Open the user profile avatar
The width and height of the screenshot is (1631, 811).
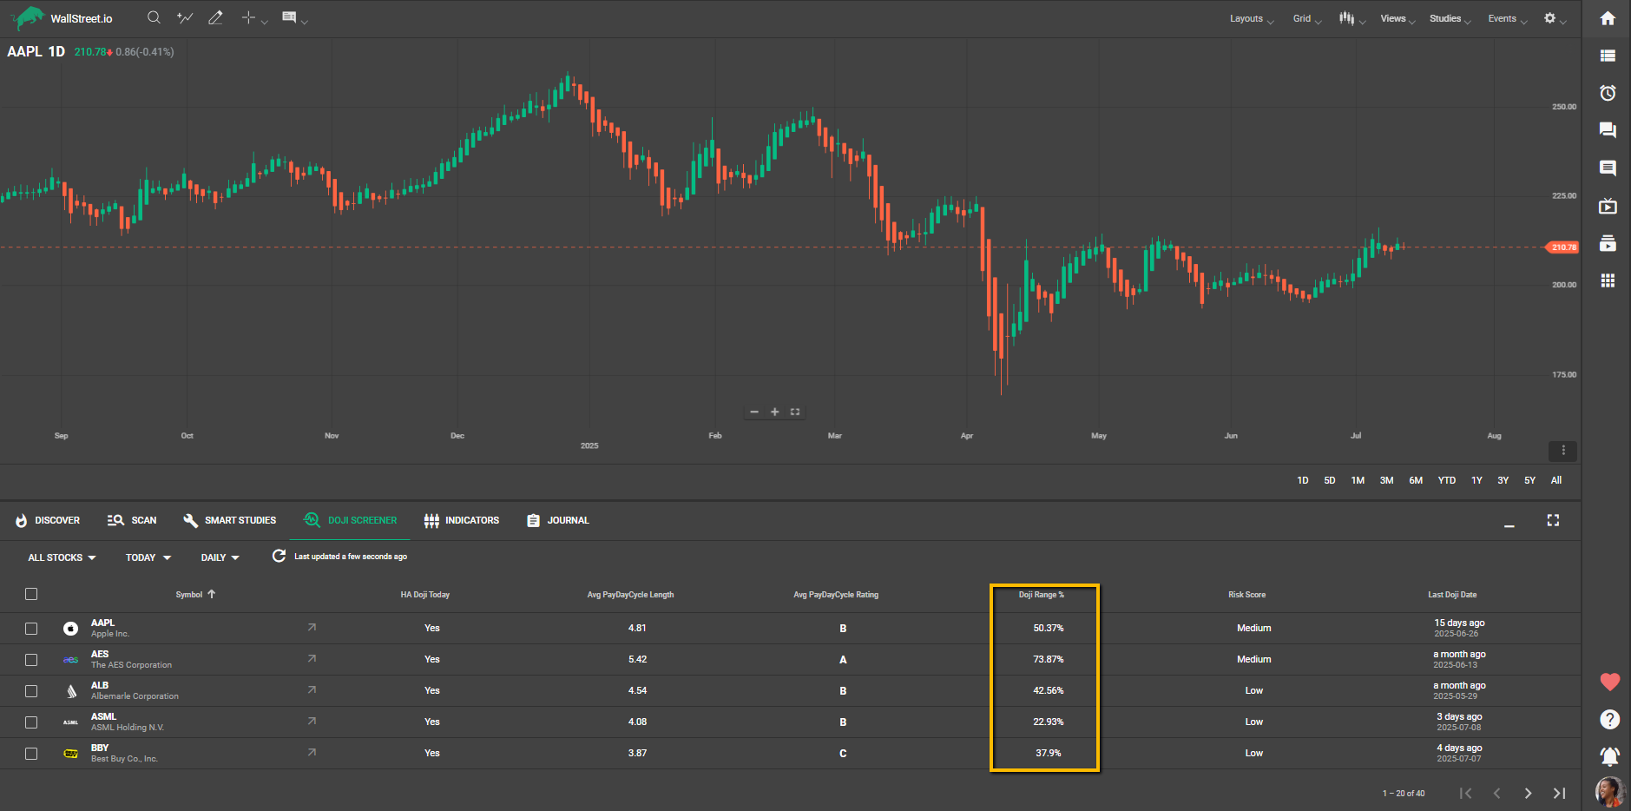1609,791
